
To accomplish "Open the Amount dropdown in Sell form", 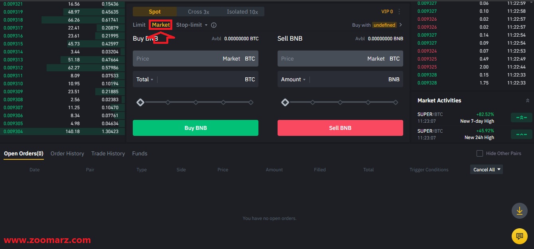I will tap(293, 79).
